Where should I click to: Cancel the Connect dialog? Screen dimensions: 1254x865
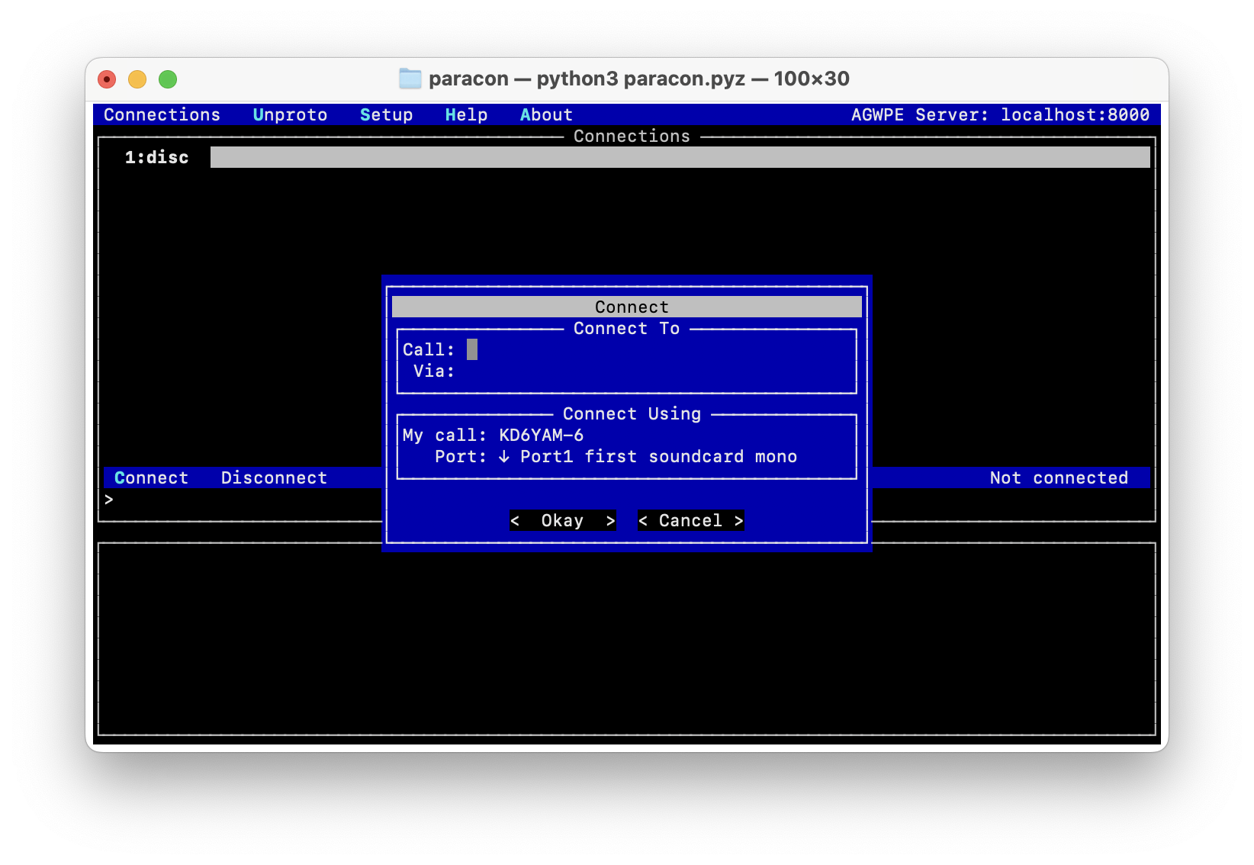click(x=690, y=520)
